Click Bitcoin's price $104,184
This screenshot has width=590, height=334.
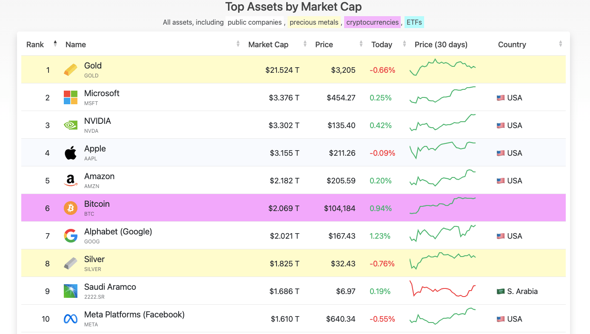click(340, 208)
